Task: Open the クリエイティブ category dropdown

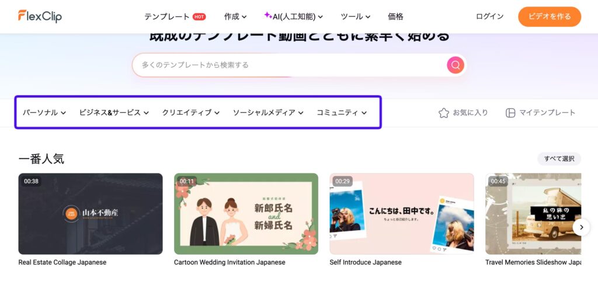Action: (190, 113)
